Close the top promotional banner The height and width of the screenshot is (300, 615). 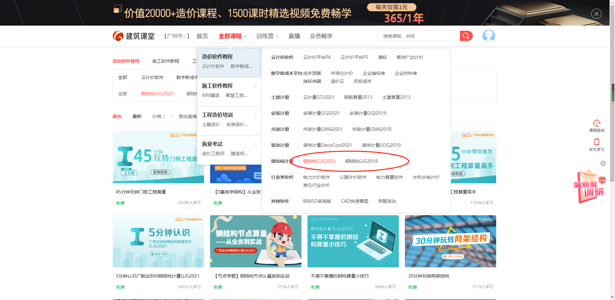click(596, 14)
